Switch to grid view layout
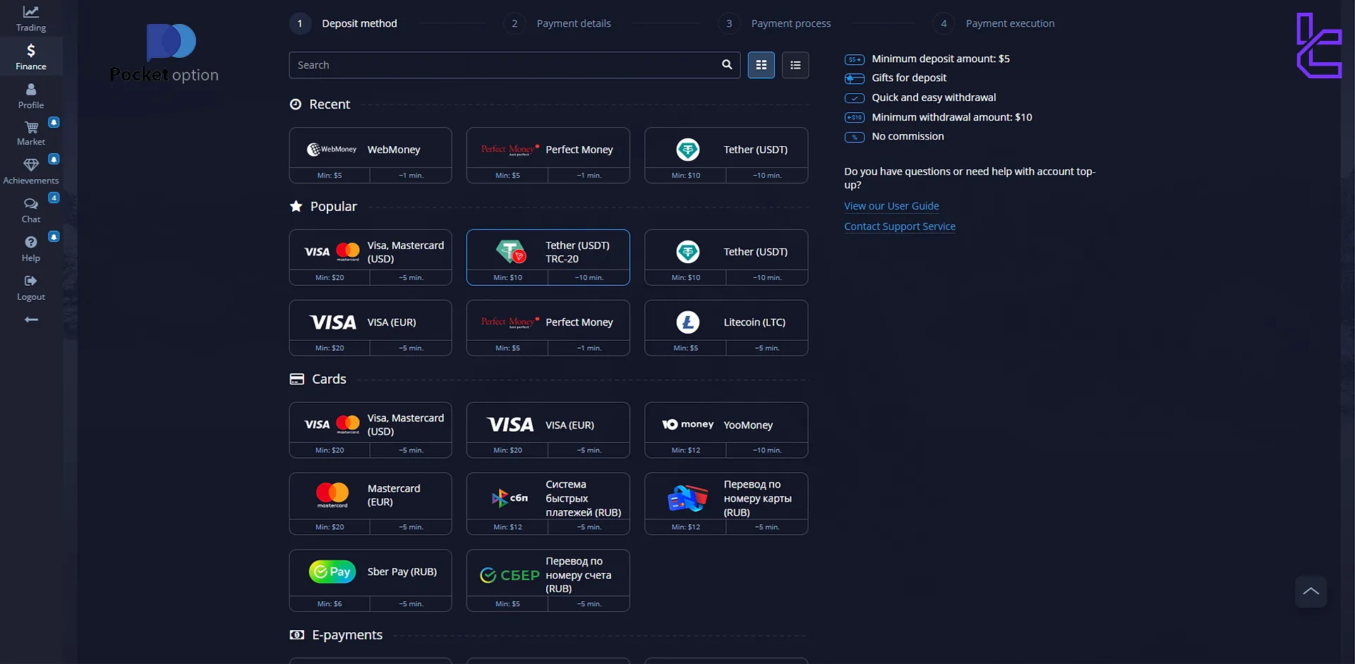Image resolution: width=1355 pixels, height=664 pixels. click(x=761, y=65)
